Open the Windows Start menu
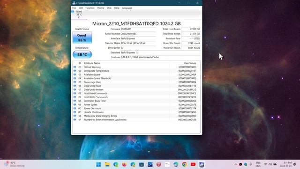 (98, 164)
